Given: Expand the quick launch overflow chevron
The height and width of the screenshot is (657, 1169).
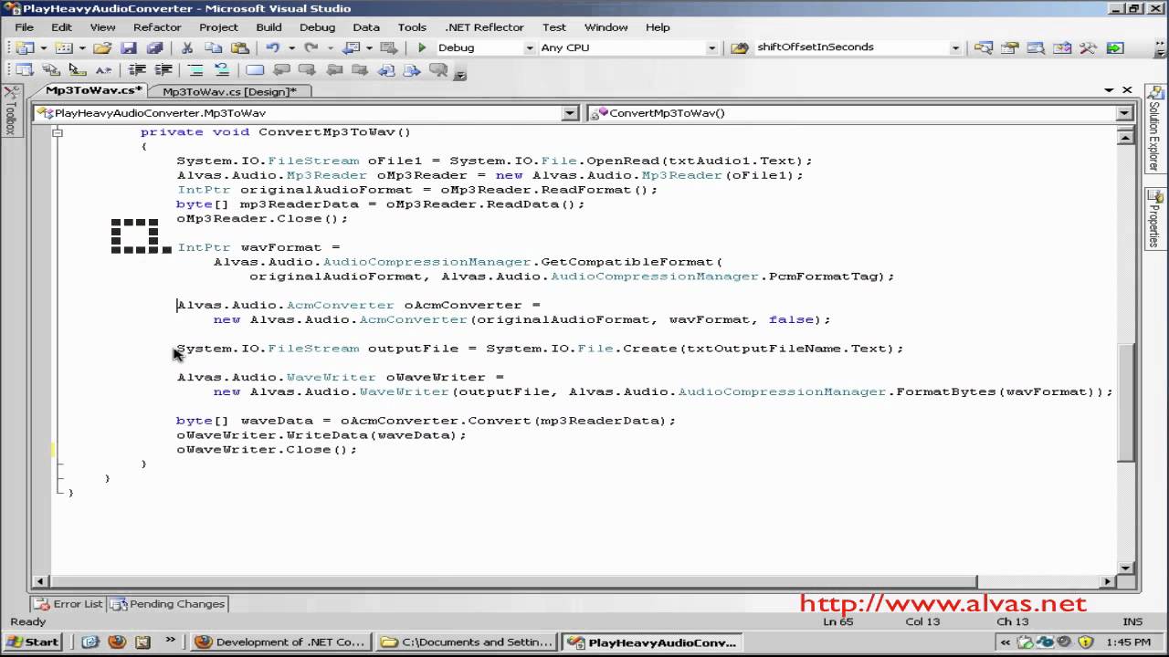Looking at the screenshot, I should pos(170,641).
